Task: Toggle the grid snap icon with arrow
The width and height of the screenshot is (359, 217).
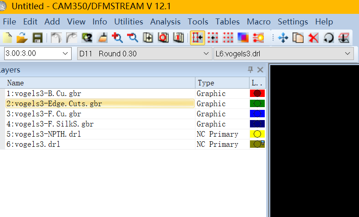Action: click(x=213, y=37)
